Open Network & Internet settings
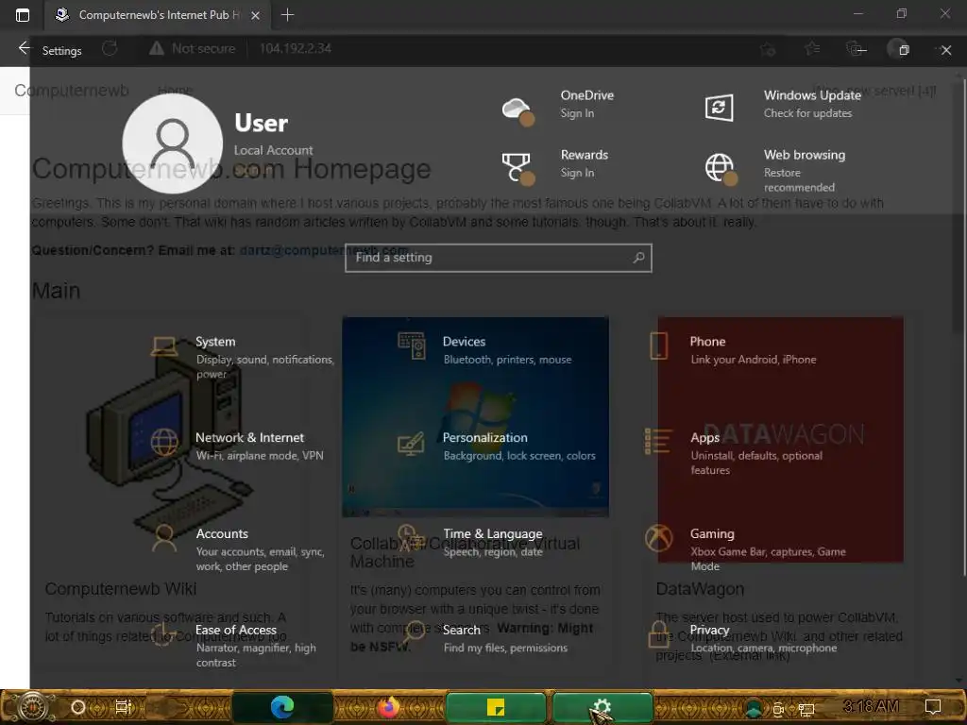Image resolution: width=967 pixels, height=725 pixels. (x=237, y=446)
